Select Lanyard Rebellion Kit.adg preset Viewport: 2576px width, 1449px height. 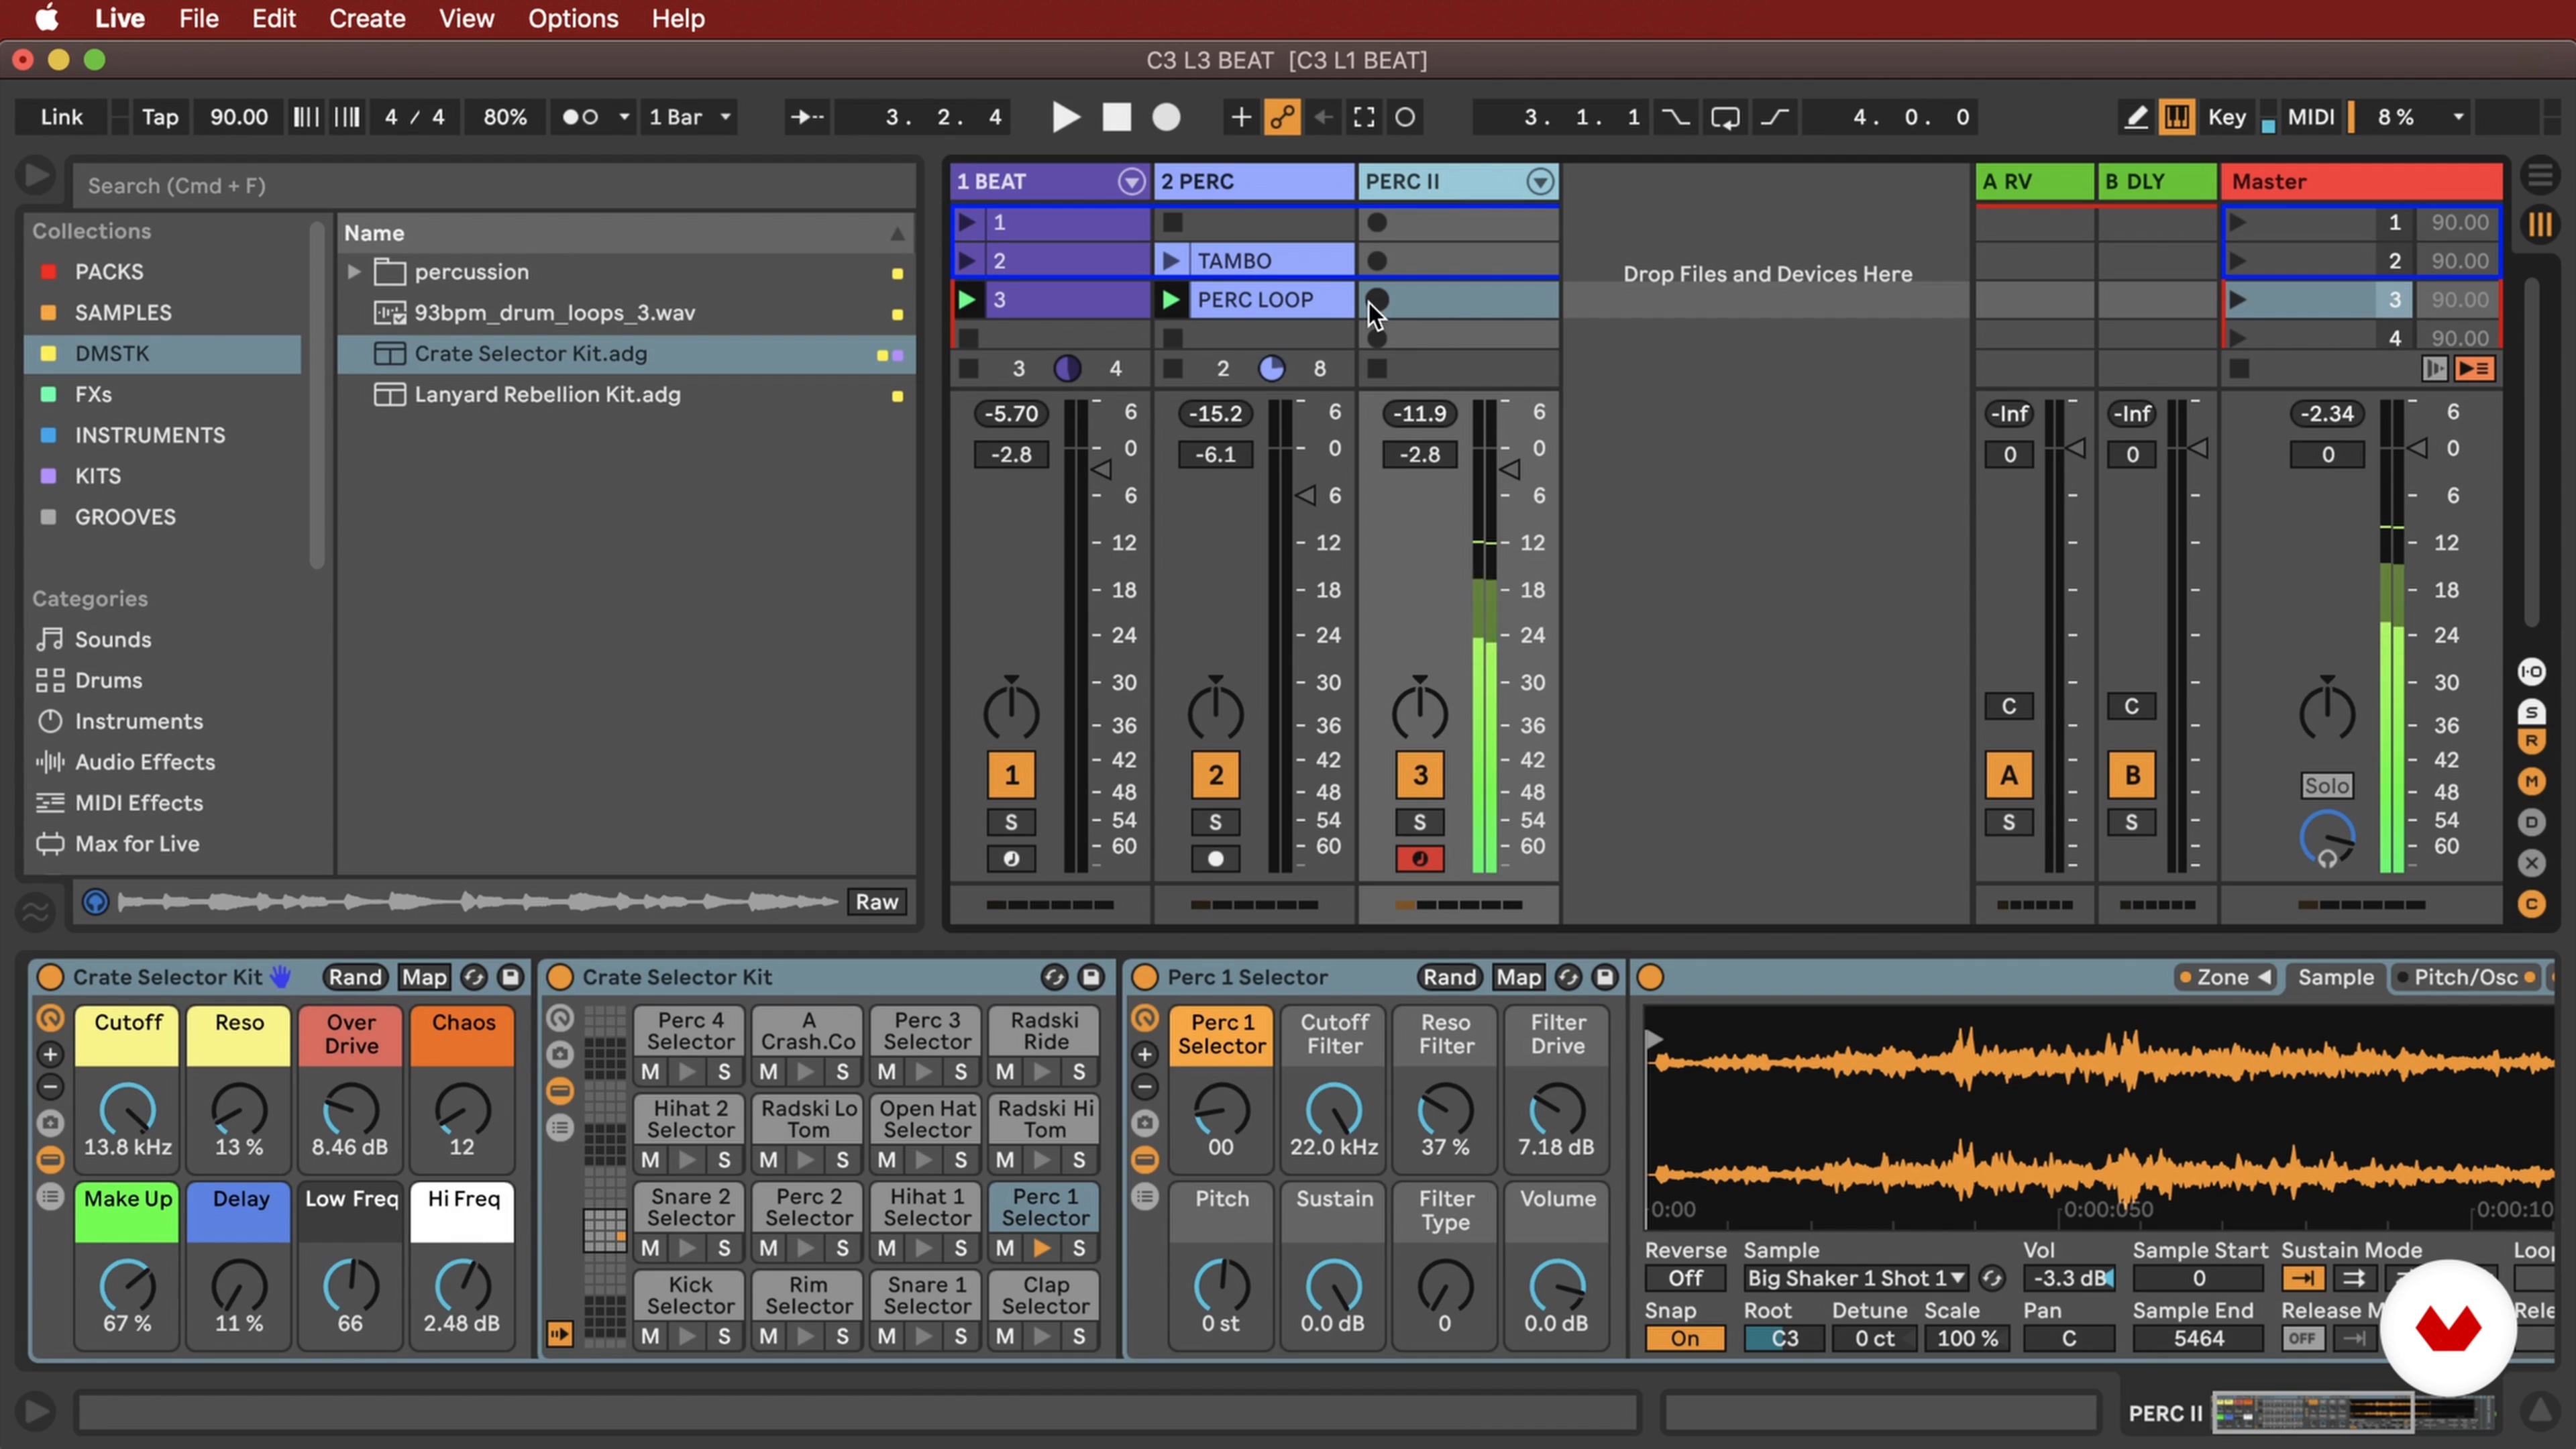[x=547, y=394]
